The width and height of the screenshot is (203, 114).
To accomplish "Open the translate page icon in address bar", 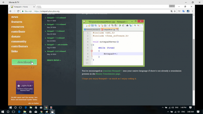I will (x=172, y=11).
